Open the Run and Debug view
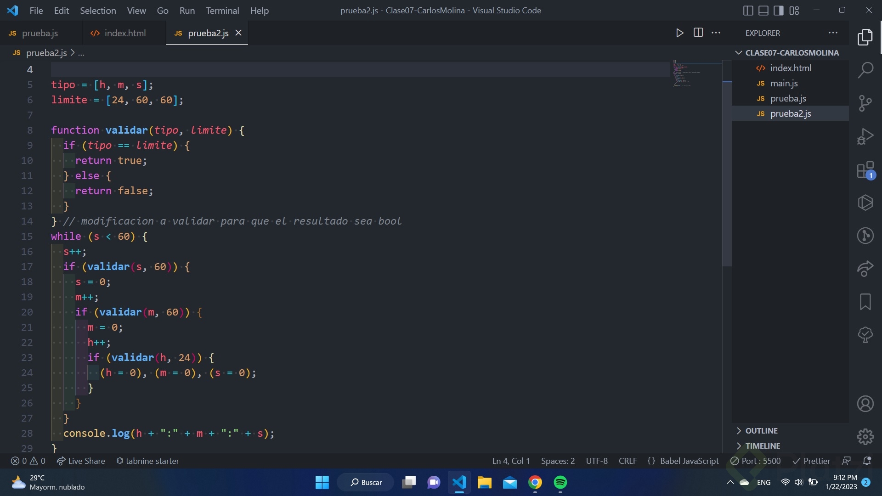Screen dimensions: 882x496 (x=865, y=136)
